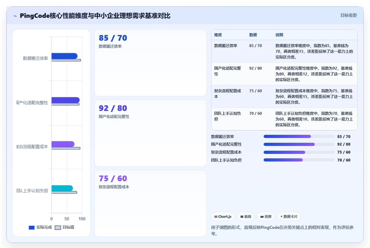Click the teal 团队上手认知负担 actual bar in chart
This screenshot has height=248, width=370.
pyautogui.click(x=62, y=188)
